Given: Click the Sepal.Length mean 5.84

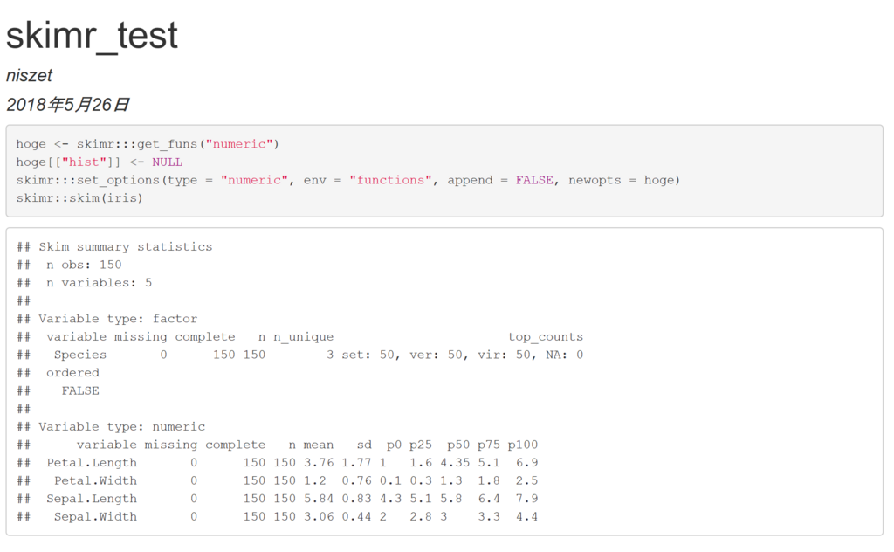Looking at the screenshot, I should (318, 499).
